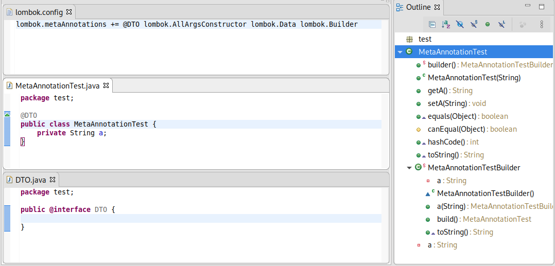This screenshot has width=555, height=266.
Task: Select MetaAnnotationTestBuilder() constructor in Outline
Action: click(x=485, y=193)
